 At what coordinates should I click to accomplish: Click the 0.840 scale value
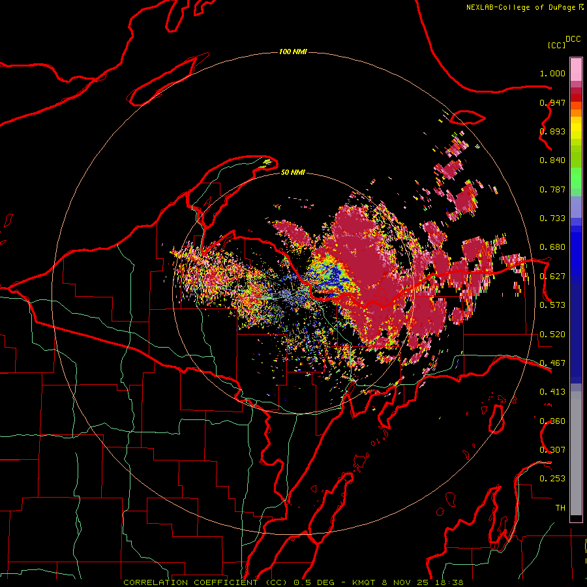552,160
